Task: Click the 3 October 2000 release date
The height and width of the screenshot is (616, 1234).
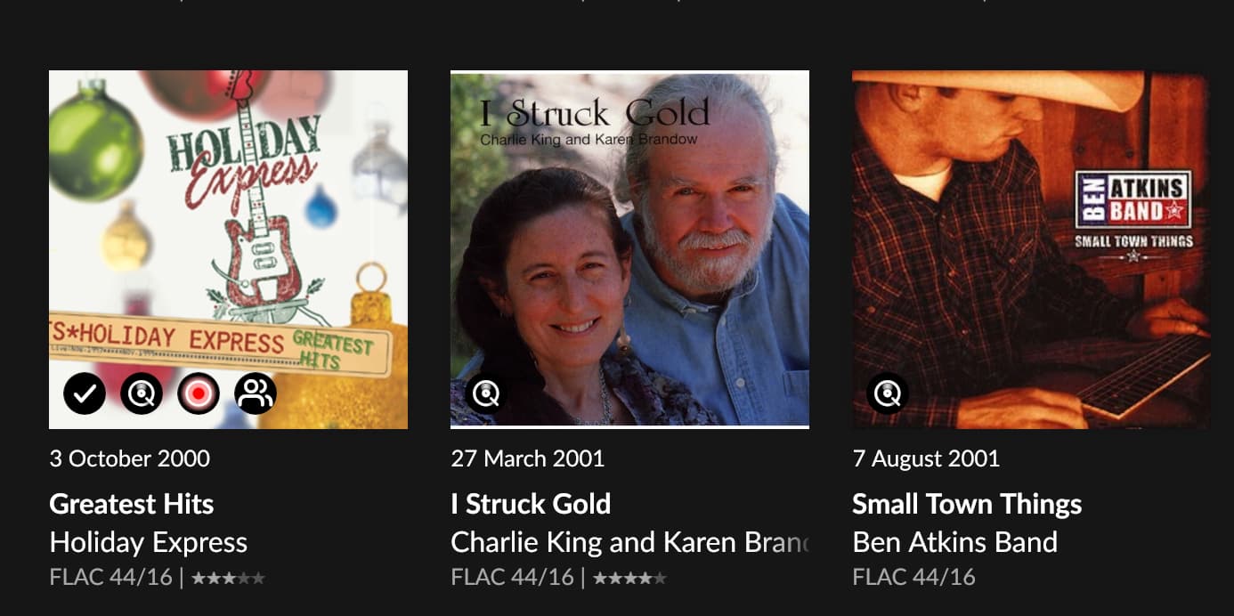Action: coord(130,459)
